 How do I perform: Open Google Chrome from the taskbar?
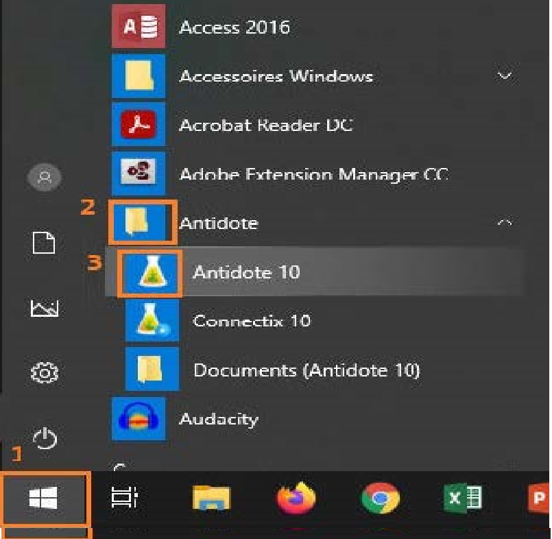click(380, 499)
